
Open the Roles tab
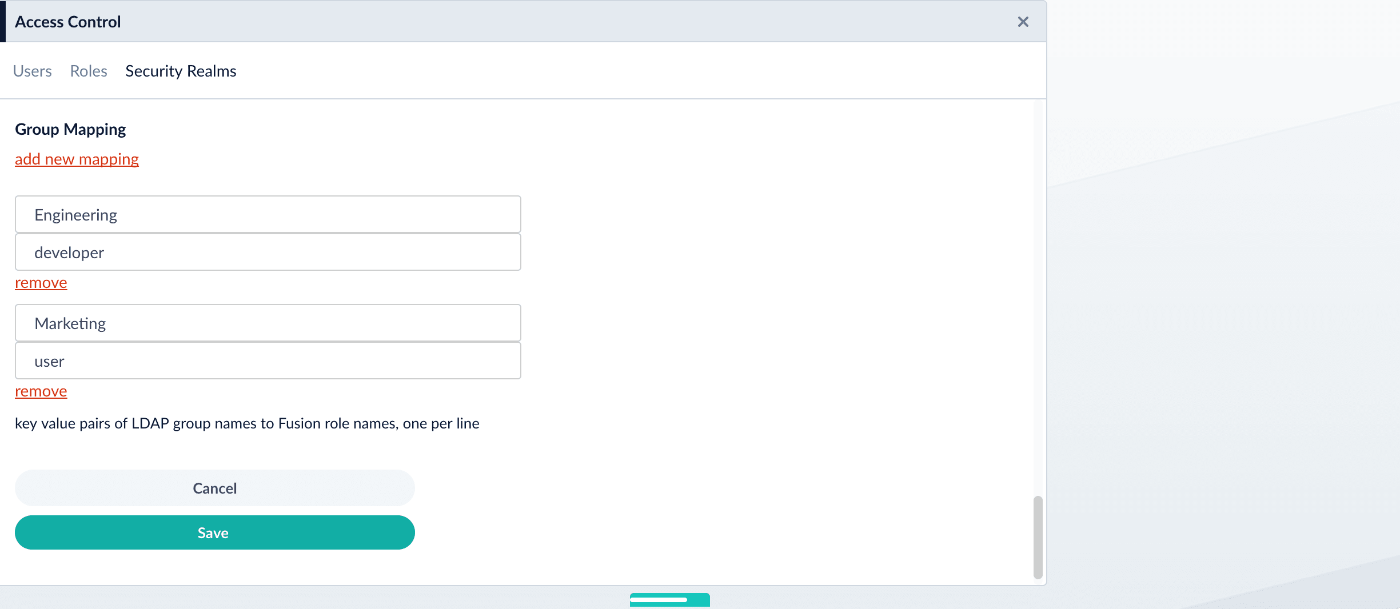[89, 71]
